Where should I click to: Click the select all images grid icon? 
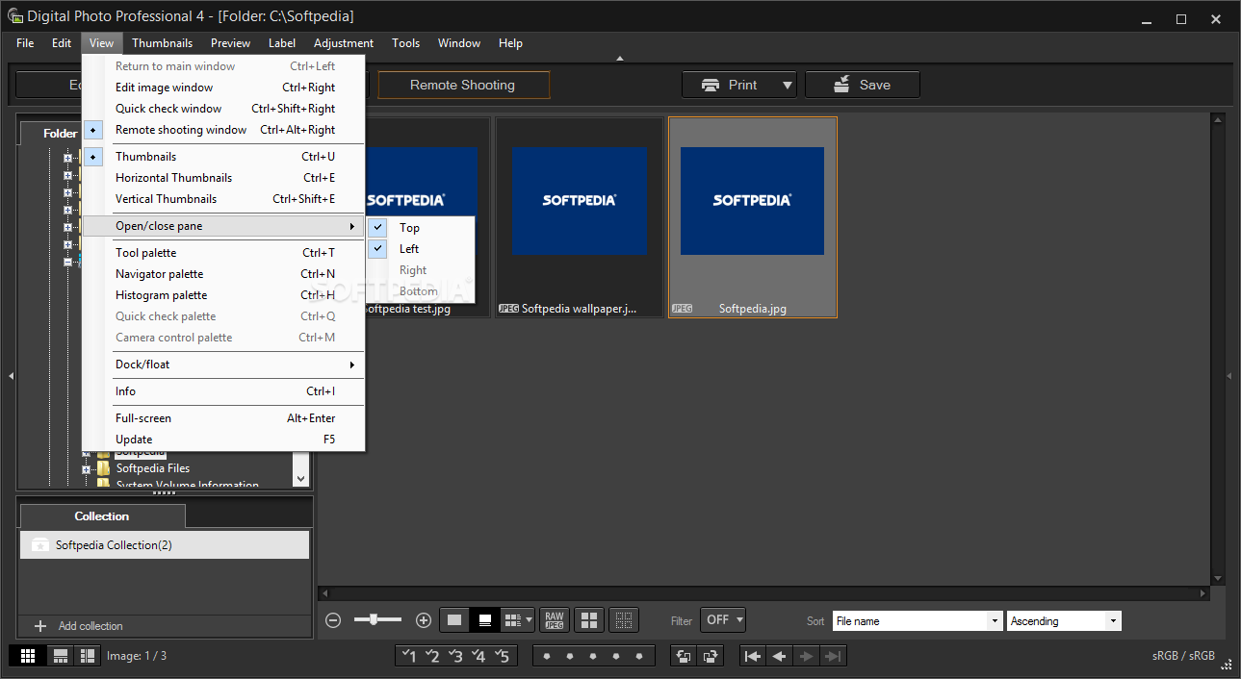point(589,620)
